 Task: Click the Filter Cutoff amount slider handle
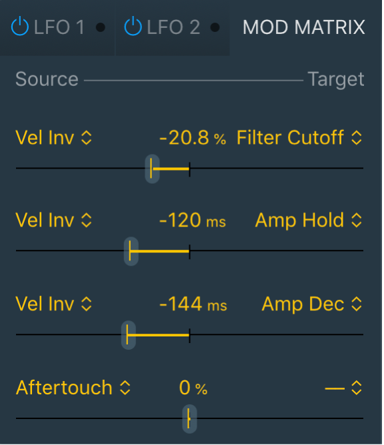pyautogui.click(x=152, y=169)
